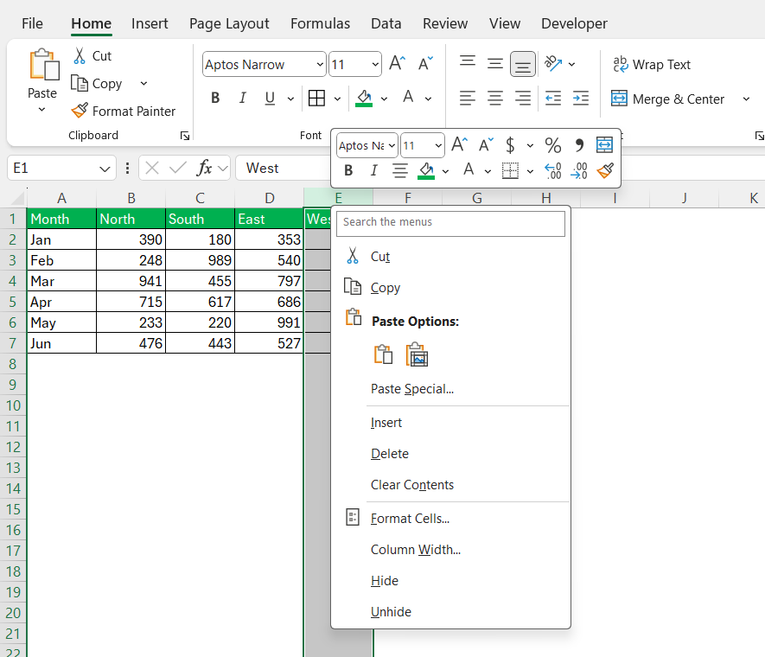The height and width of the screenshot is (657, 765).
Task: Increase decimal places in mini toolbar
Action: tap(552, 170)
